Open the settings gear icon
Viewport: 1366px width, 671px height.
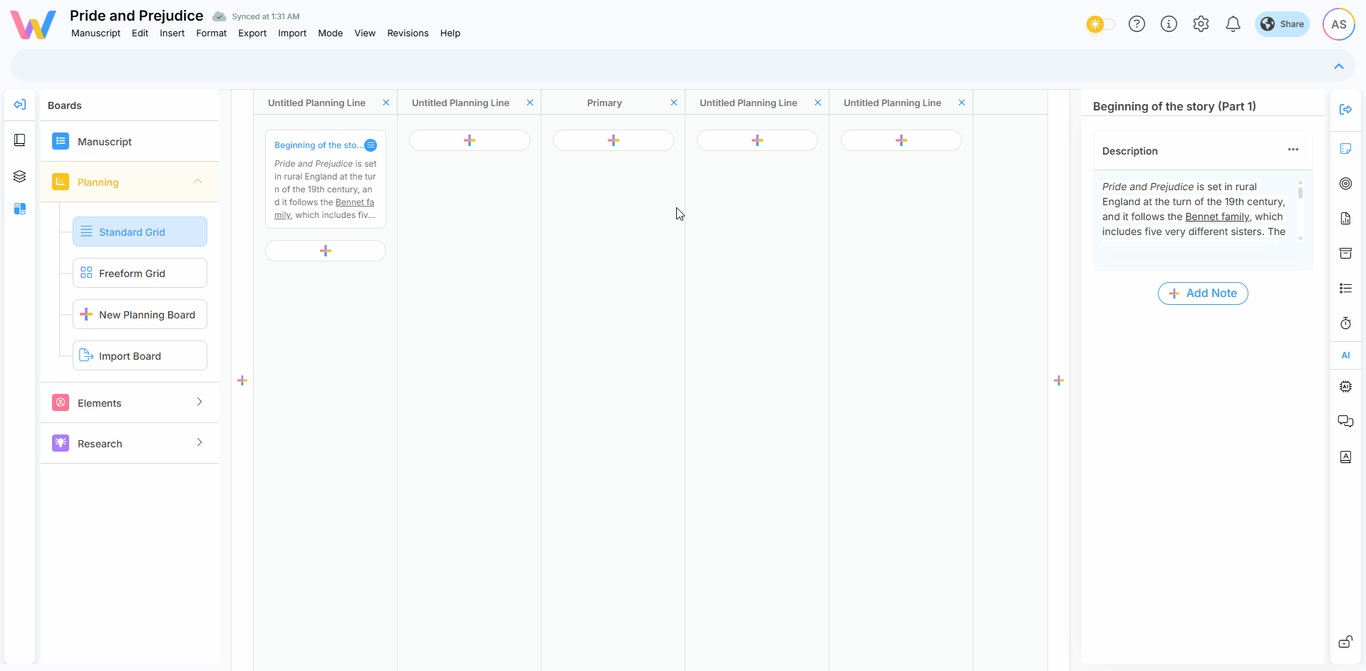coord(1201,24)
